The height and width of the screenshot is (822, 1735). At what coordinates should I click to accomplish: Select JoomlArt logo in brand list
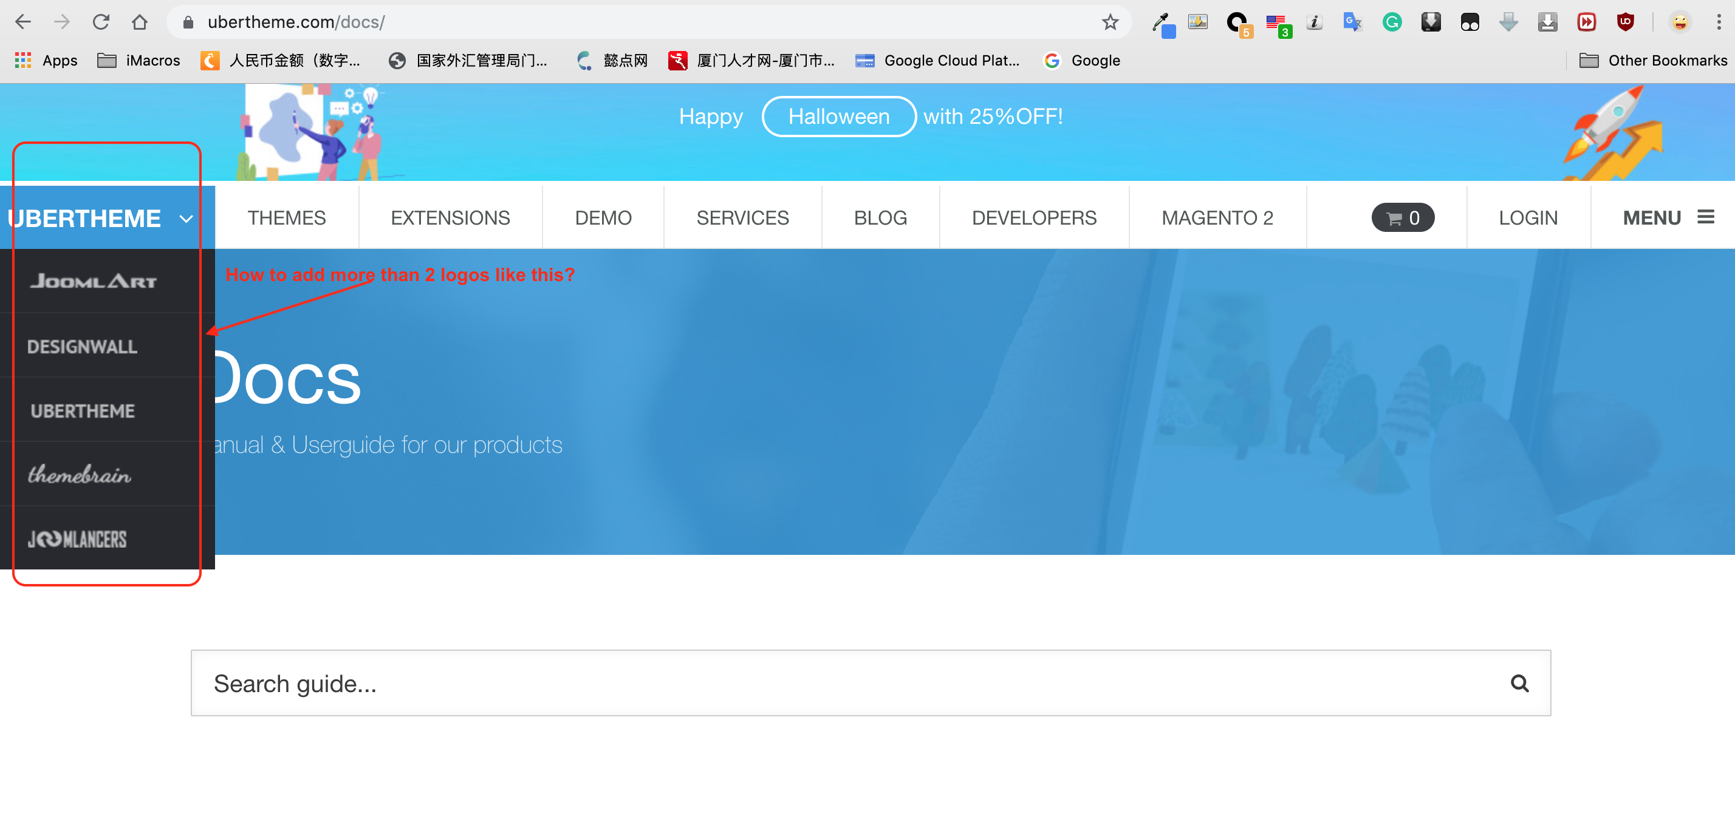tap(94, 280)
